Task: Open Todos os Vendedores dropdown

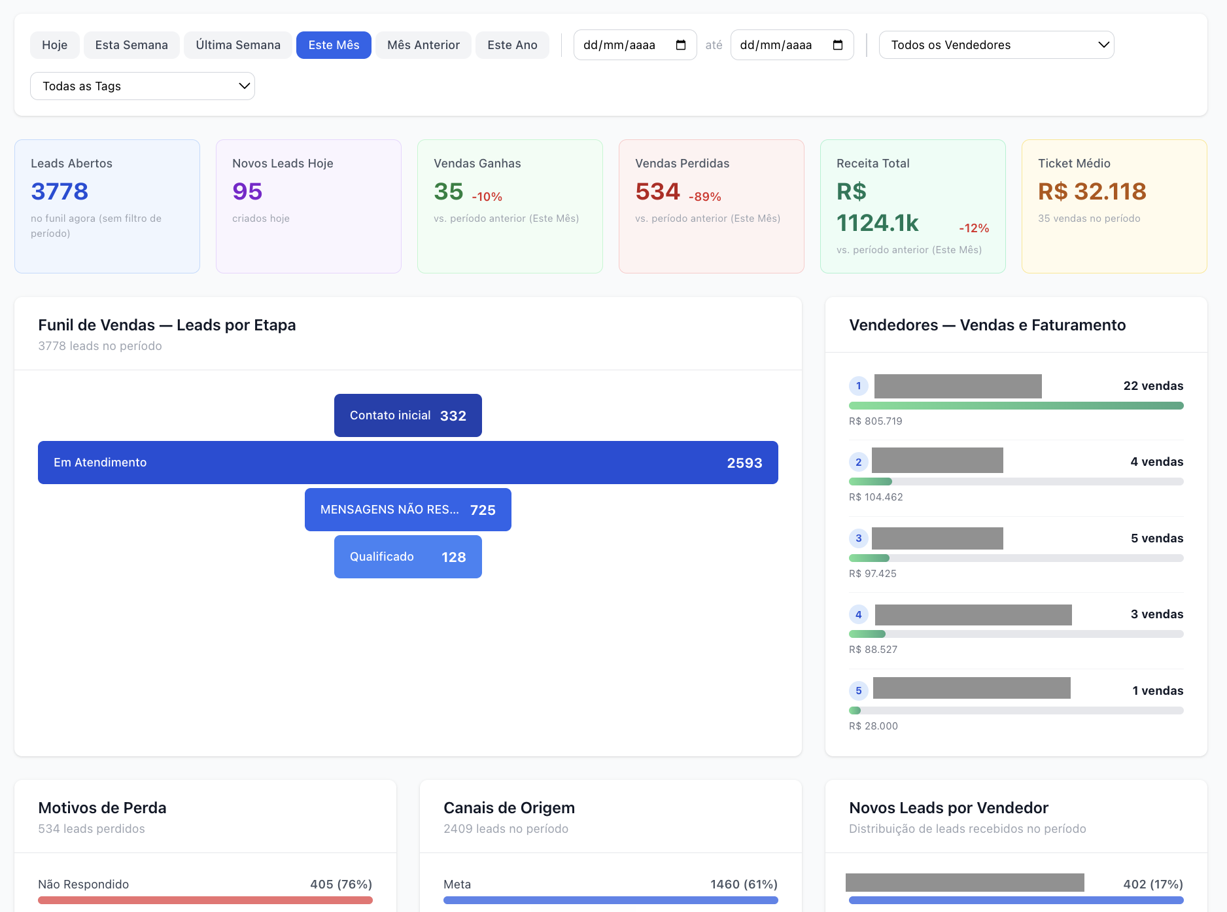Action: point(996,45)
